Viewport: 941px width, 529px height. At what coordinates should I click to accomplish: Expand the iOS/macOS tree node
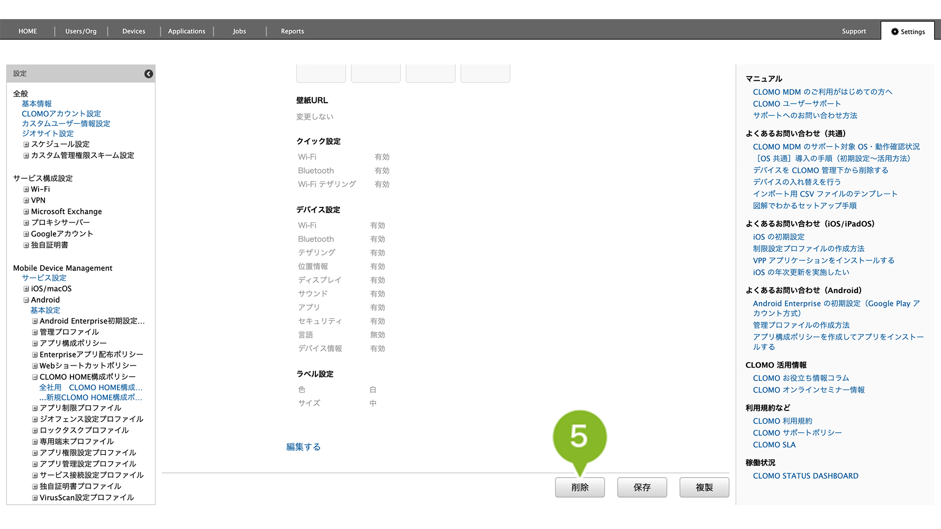[x=26, y=289]
